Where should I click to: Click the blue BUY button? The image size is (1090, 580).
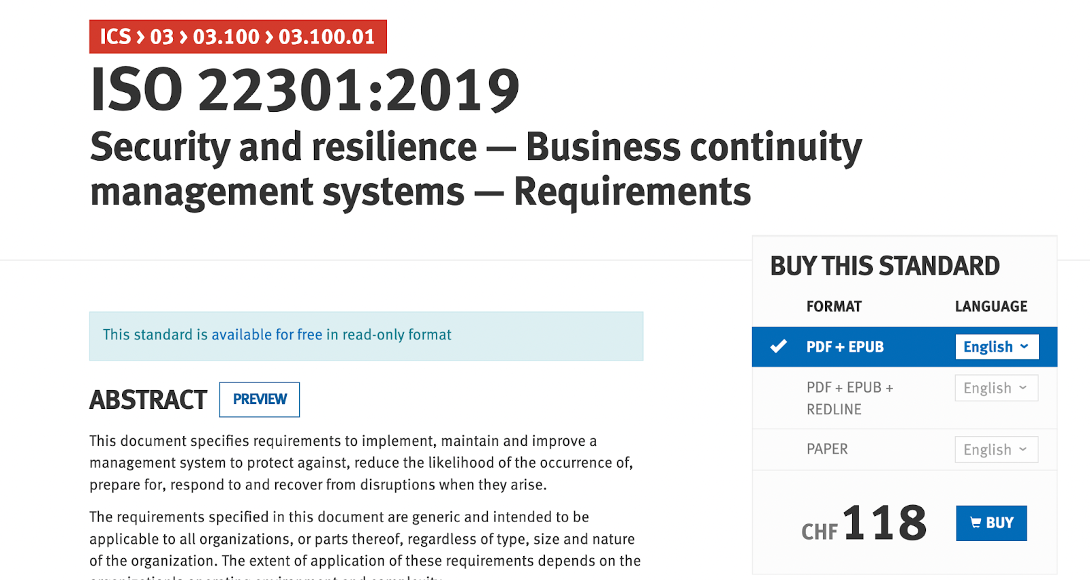coord(991,523)
